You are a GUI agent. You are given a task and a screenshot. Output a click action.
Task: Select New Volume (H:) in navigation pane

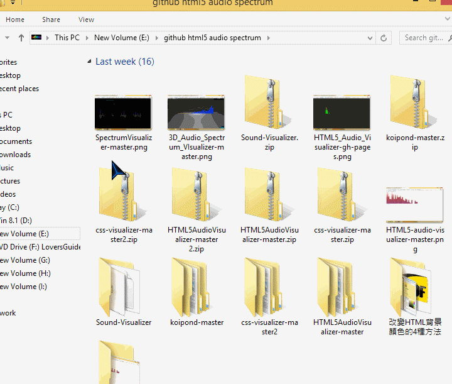coord(25,273)
